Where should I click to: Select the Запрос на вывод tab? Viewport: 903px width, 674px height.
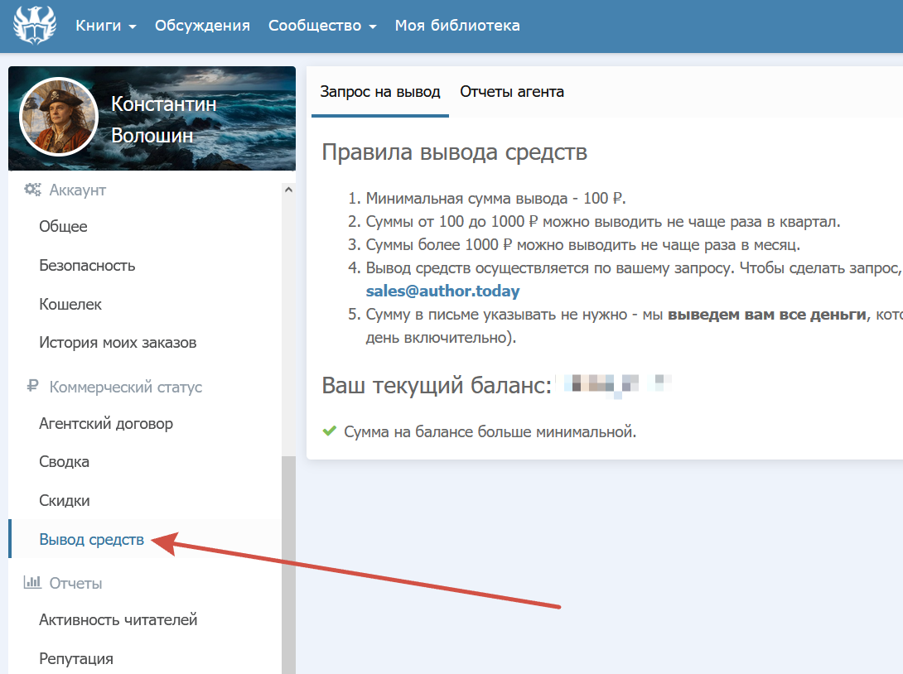tap(380, 92)
